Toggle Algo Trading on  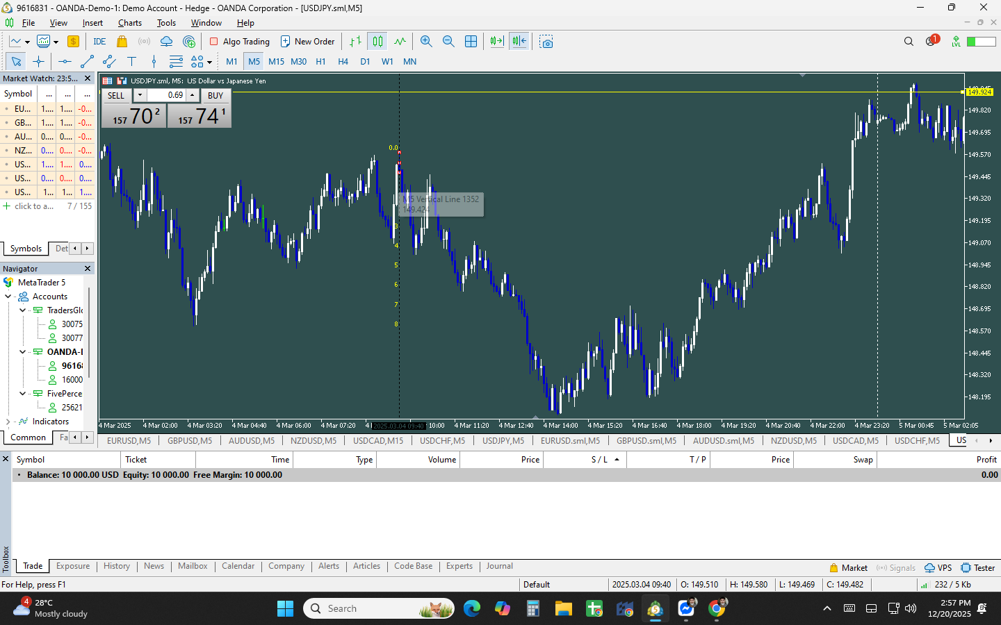240,42
